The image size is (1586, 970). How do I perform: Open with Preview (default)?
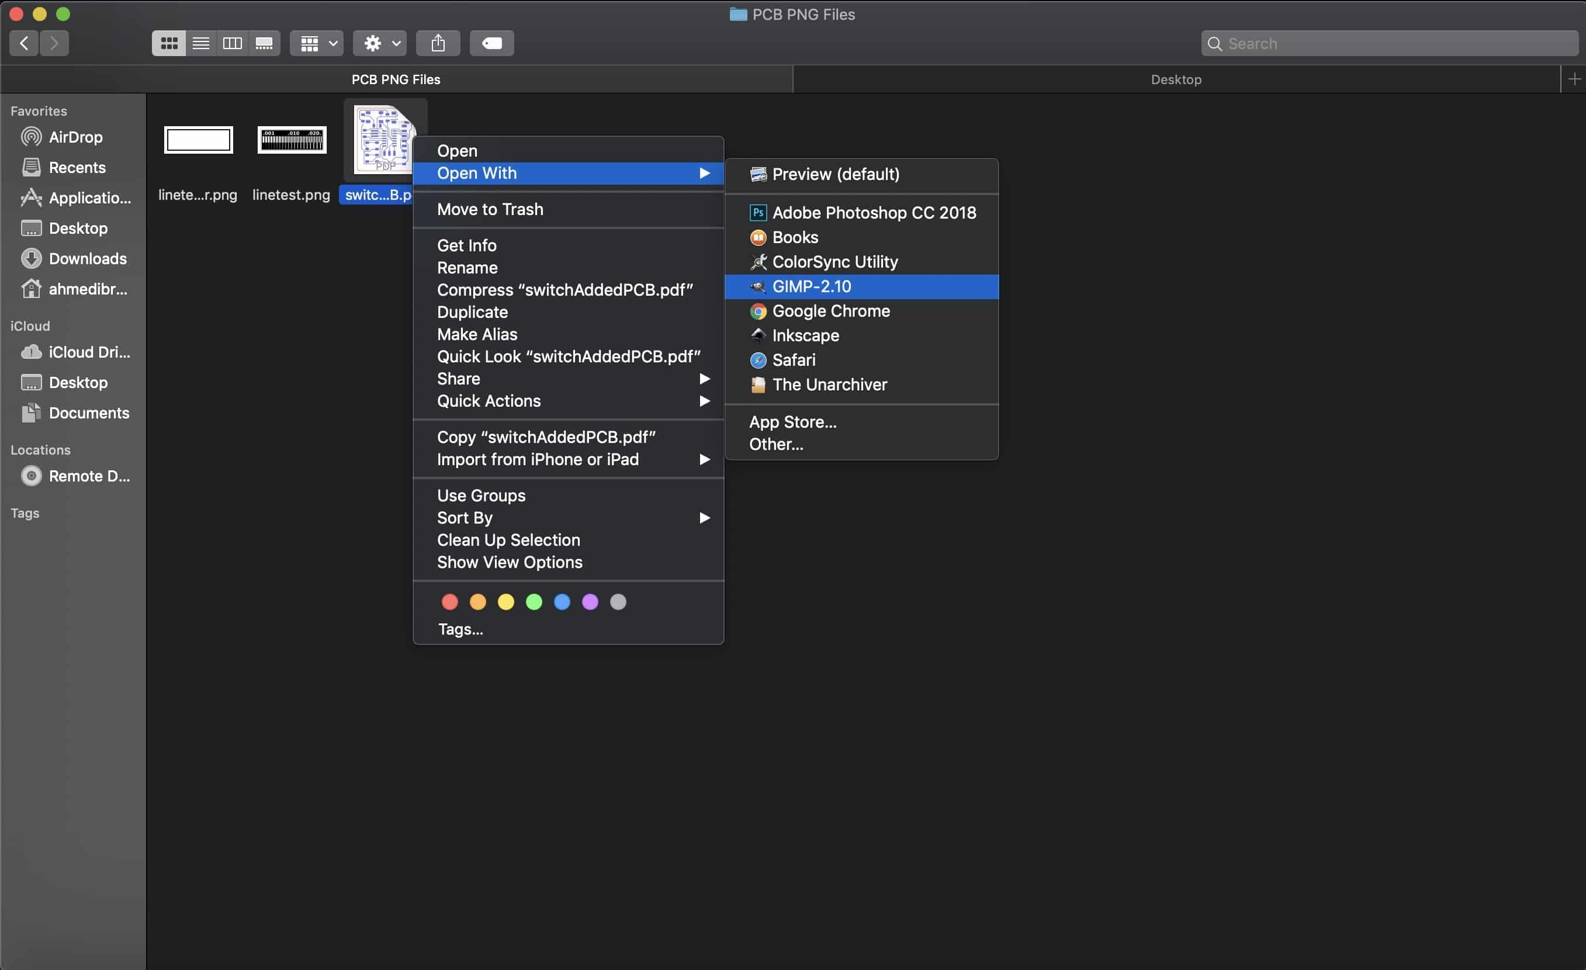[861, 174]
